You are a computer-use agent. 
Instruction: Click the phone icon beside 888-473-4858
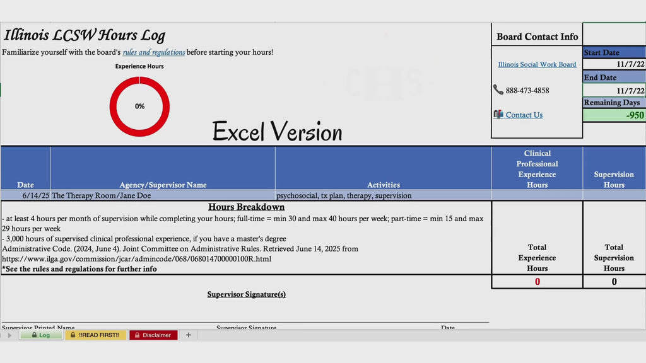pyautogui.click(x=498, y=89)
